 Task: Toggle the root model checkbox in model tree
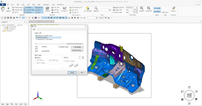point(3,25)
